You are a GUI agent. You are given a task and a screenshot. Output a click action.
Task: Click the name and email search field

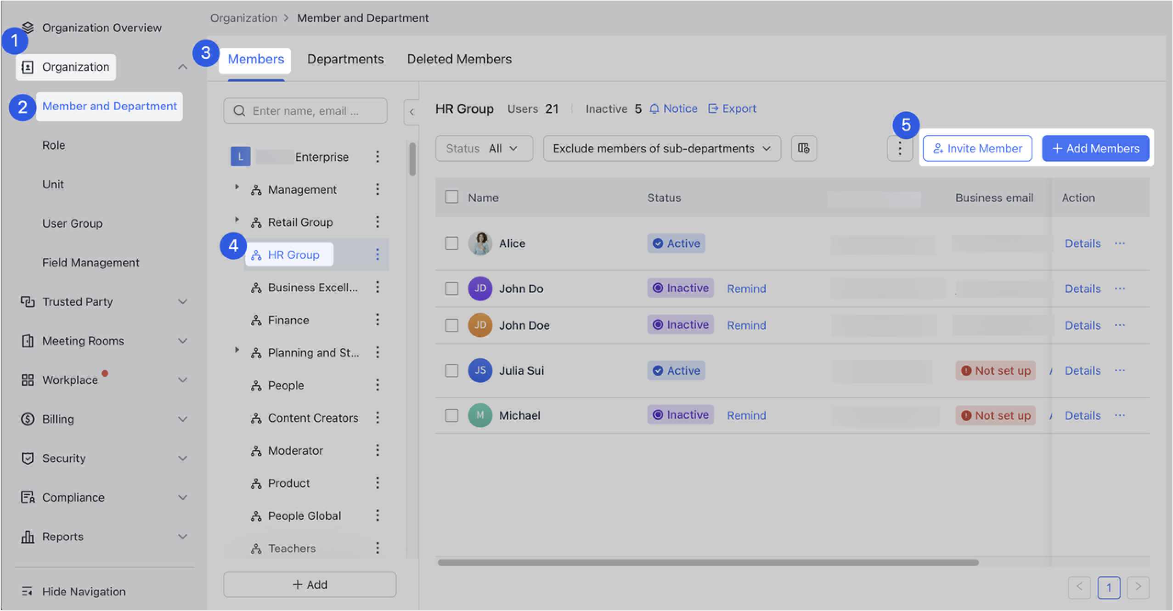tap(305, 110)
